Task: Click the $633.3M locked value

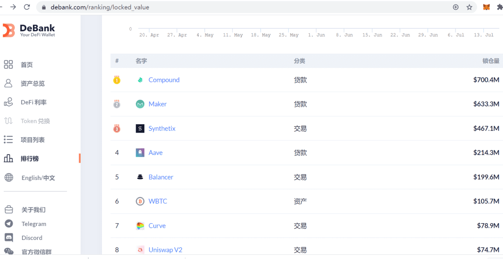Action: click(x=486, y=104)
